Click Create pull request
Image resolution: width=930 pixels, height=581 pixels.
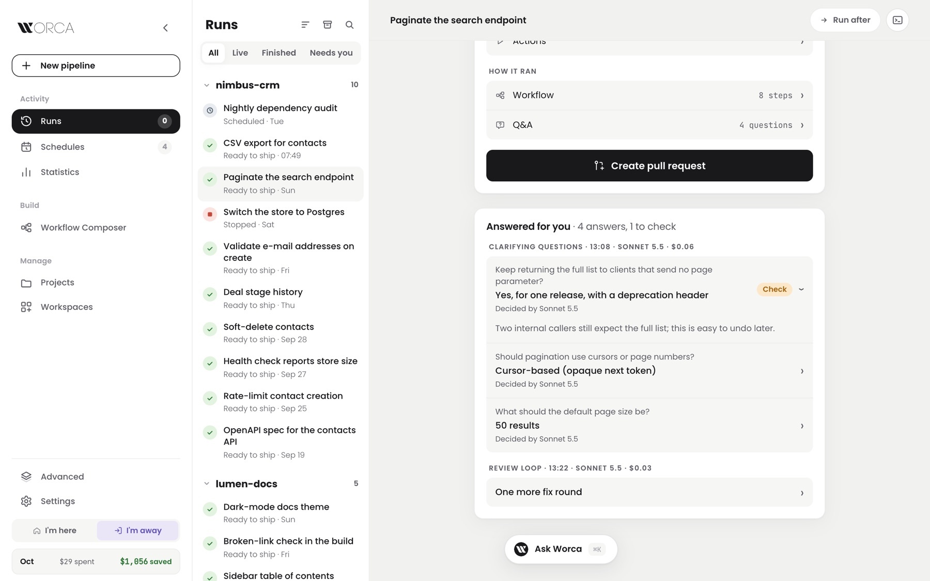click(649, 166)
